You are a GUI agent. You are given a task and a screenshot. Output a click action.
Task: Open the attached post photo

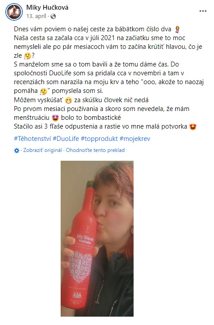(x=97, y=239)
